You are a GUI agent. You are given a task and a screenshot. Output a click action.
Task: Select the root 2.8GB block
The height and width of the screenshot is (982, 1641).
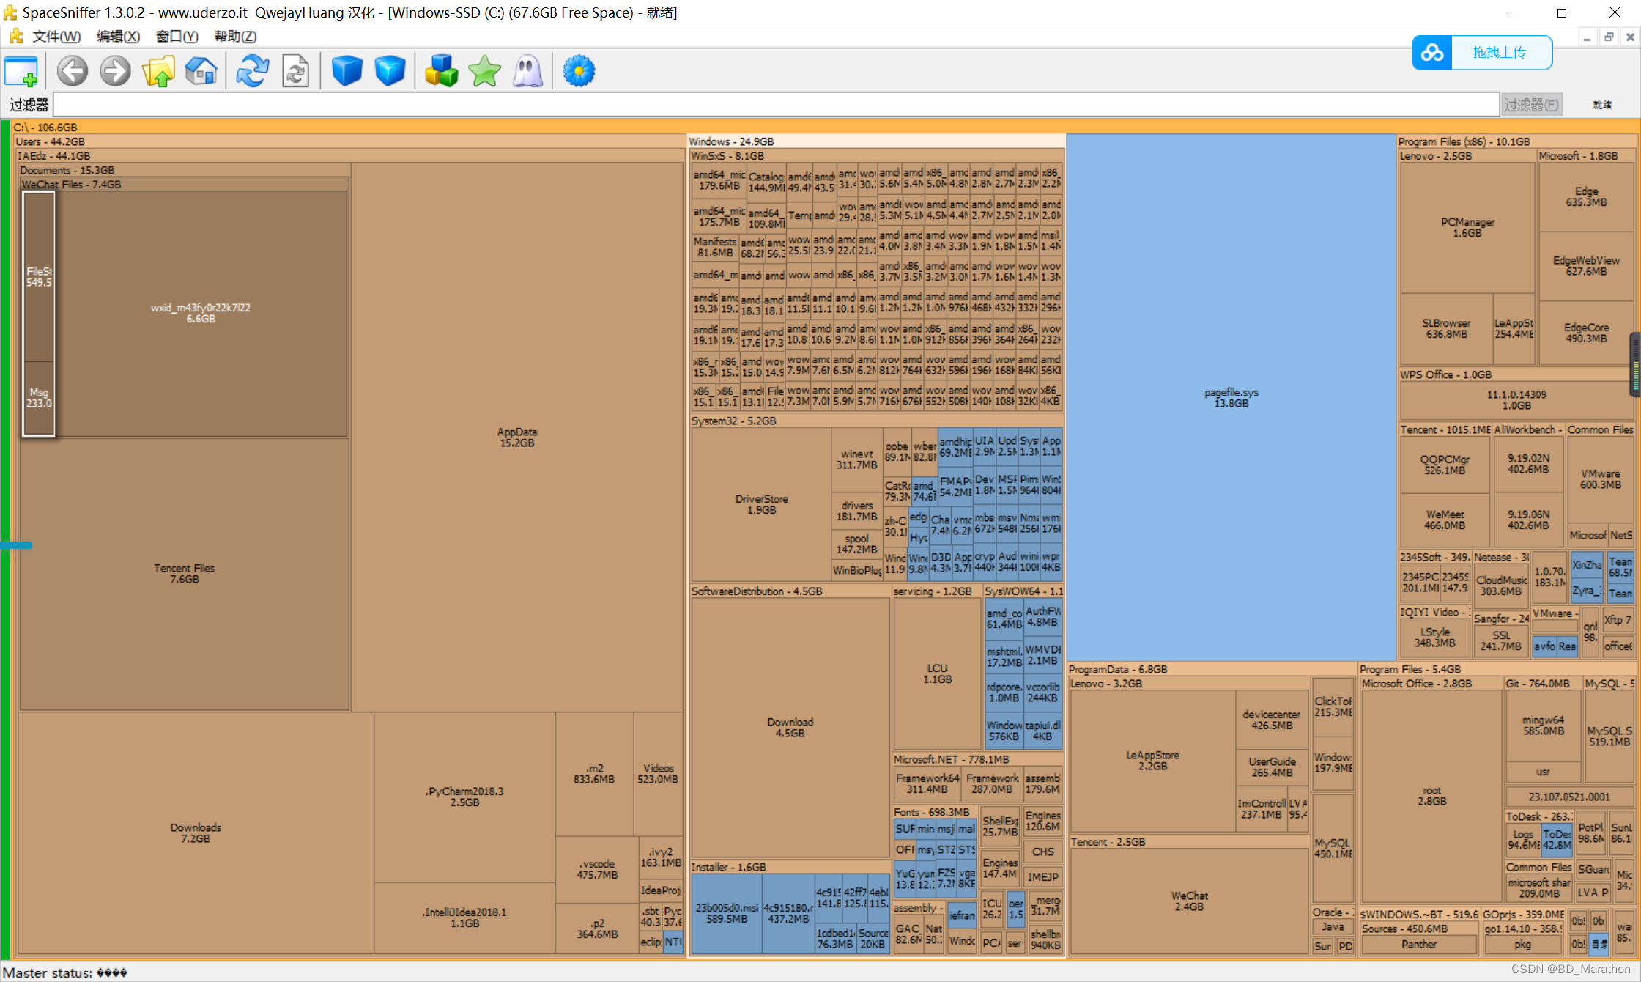click(1431, 796)
